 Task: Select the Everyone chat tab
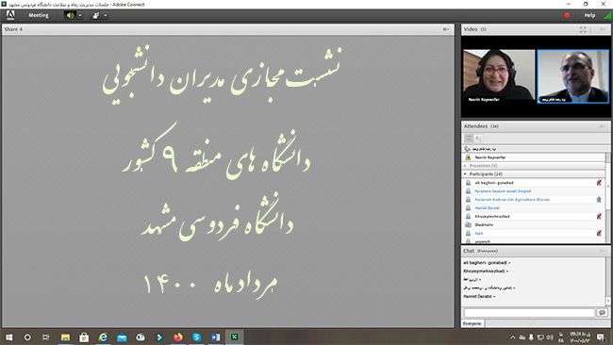(472, 323)
